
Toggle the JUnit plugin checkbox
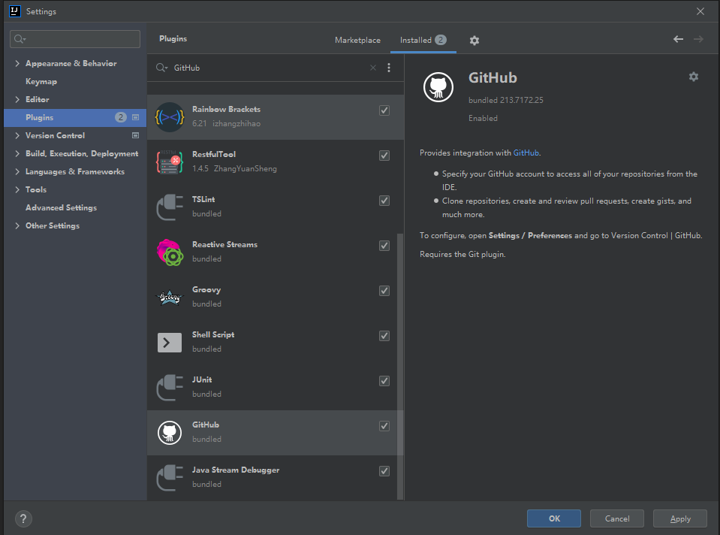pyautogui.click(x=384, y=380)
